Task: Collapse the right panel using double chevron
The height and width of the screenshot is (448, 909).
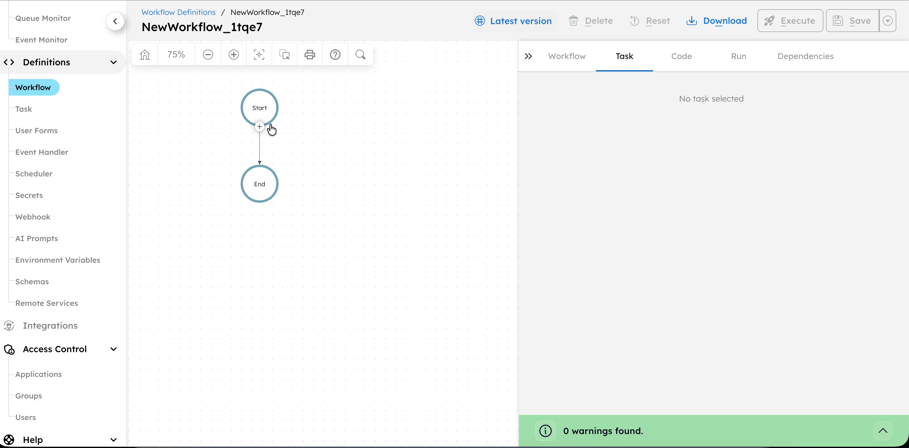Action: tap(528, 56)
